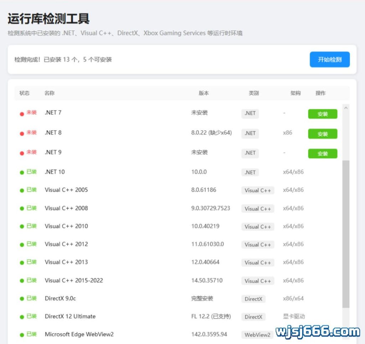The height and width of the screenshot is (344, 365).
Task: Click the 操作 column header
Action: 320,93
